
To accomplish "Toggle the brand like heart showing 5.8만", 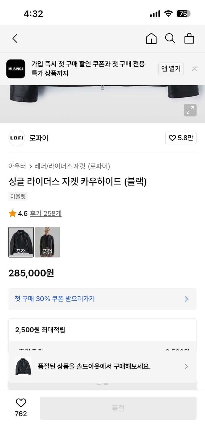I will pyautogui.click(x=181, y=138).
